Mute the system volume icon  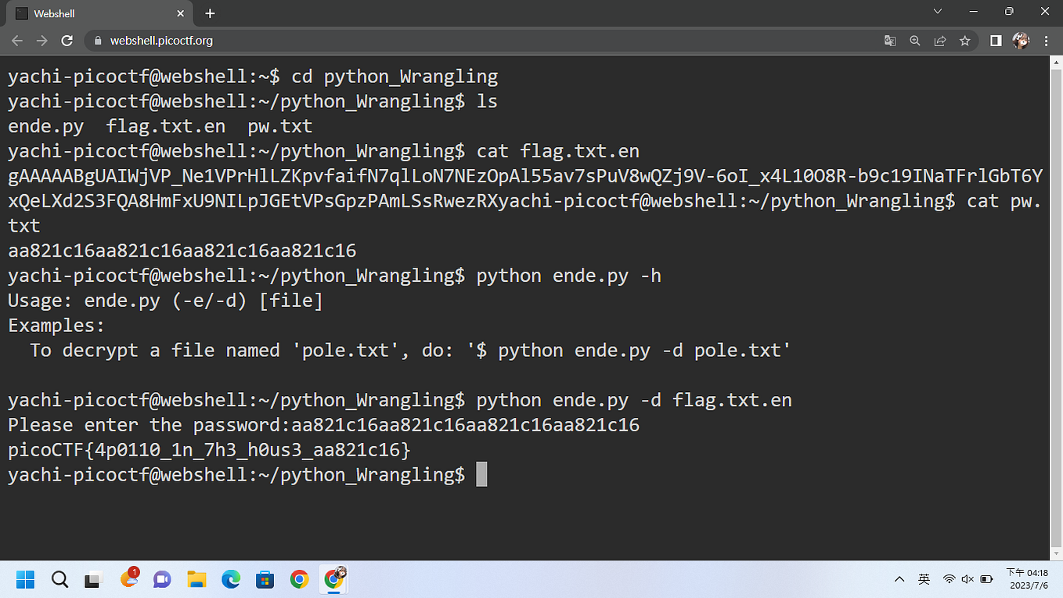pyautogui.click(x=968, y=579)
